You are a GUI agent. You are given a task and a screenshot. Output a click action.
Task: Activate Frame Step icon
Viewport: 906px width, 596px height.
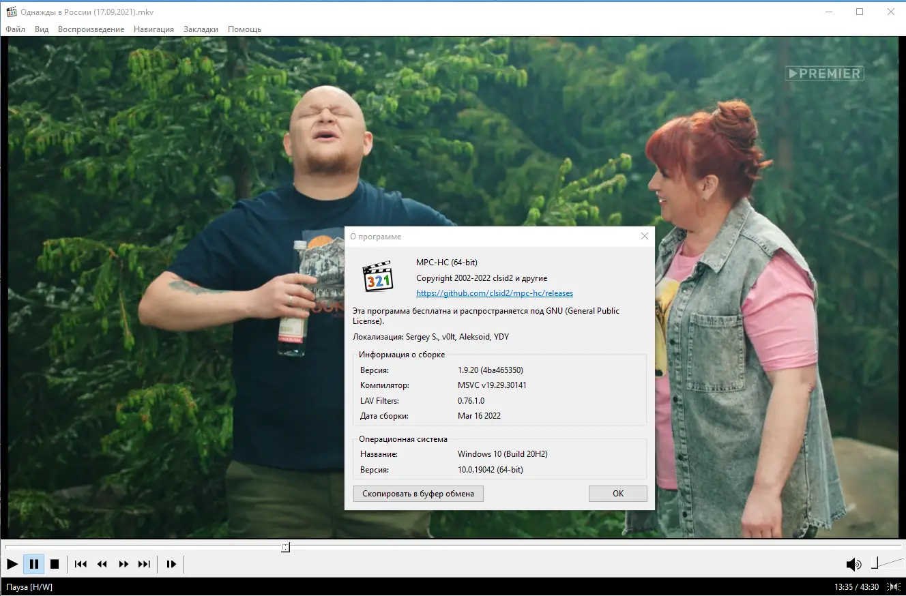click(171, 564)
